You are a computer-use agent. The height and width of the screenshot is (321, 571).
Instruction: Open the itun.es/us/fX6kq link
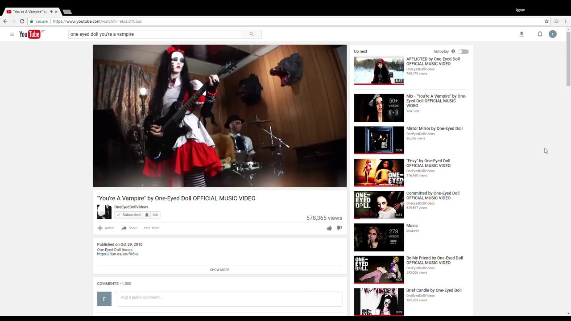click(x=118, y=254)
